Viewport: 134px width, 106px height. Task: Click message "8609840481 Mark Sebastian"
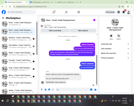point(56,82)
